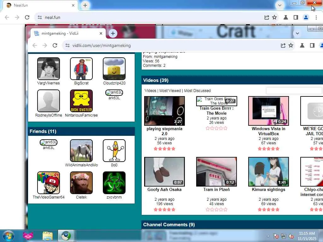Screen dimensions: 323x242
Task: Open RodneyIsOffline default avatar
Action: [x=49, y=101]
